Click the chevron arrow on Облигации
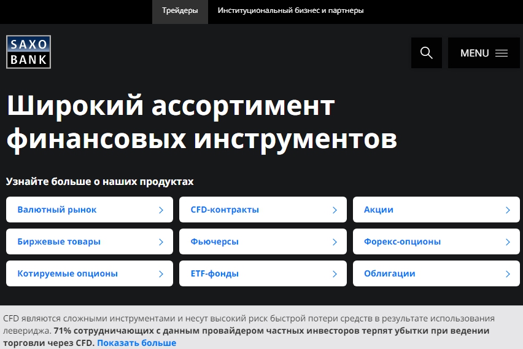Image resolution: width=523 pixels, height=349 pixels. click(x=508, y=274)
